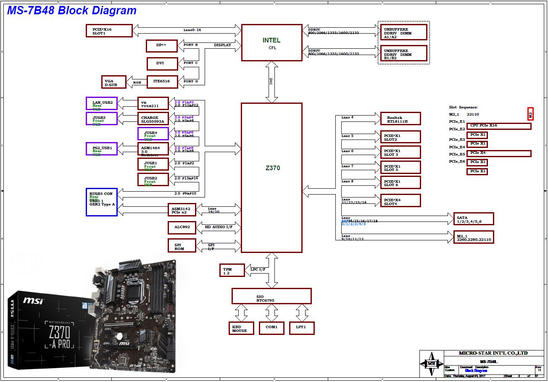Select the "CPU PCIe X16" slot sequence box
Viewport: 548px width, 382px height.
coord(499,126)
